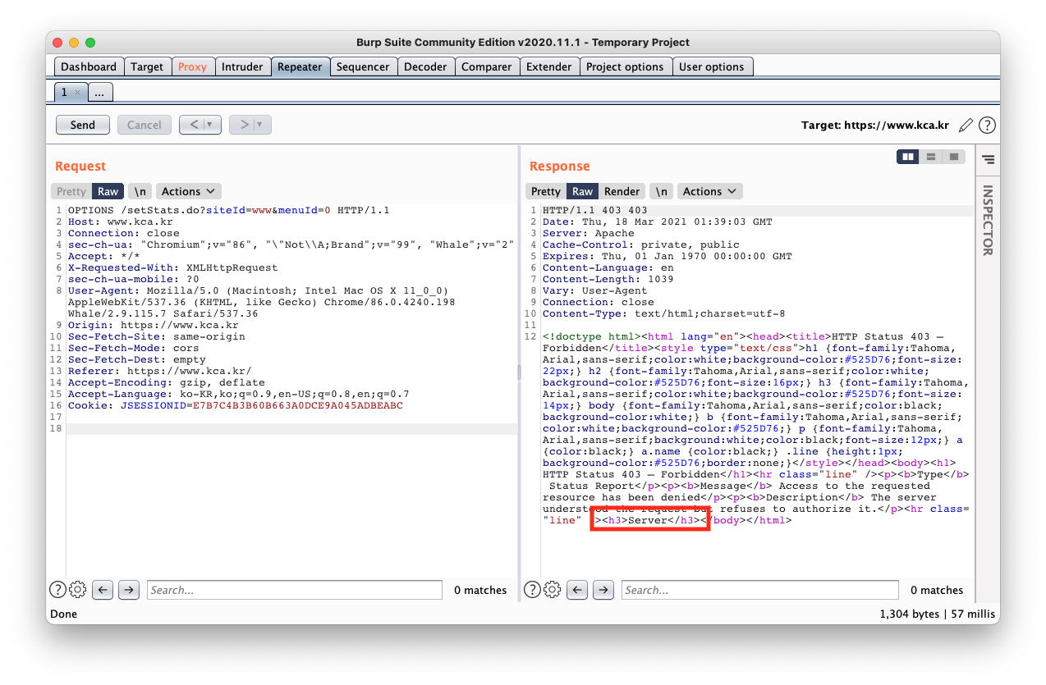The height and width of the screenshot is (685, 1046).
Task: Expand the request Actions dropdown
Action: coord(188,191)
